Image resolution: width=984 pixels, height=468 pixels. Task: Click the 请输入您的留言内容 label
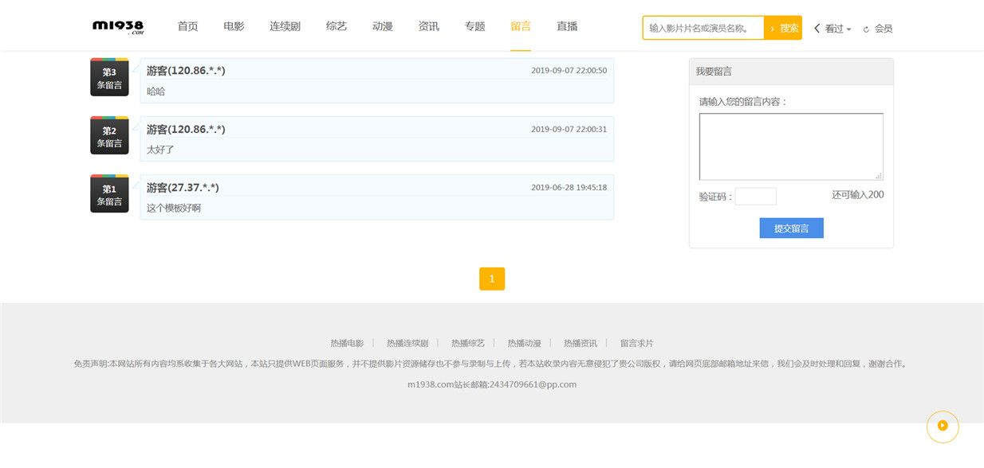(743, 102)
